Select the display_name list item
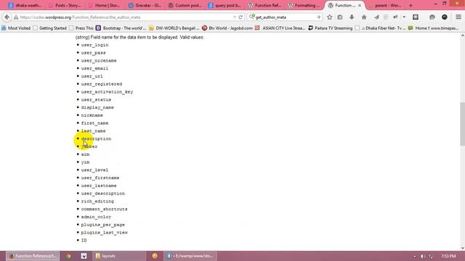 pyautogui.click(x=97, y=107)
